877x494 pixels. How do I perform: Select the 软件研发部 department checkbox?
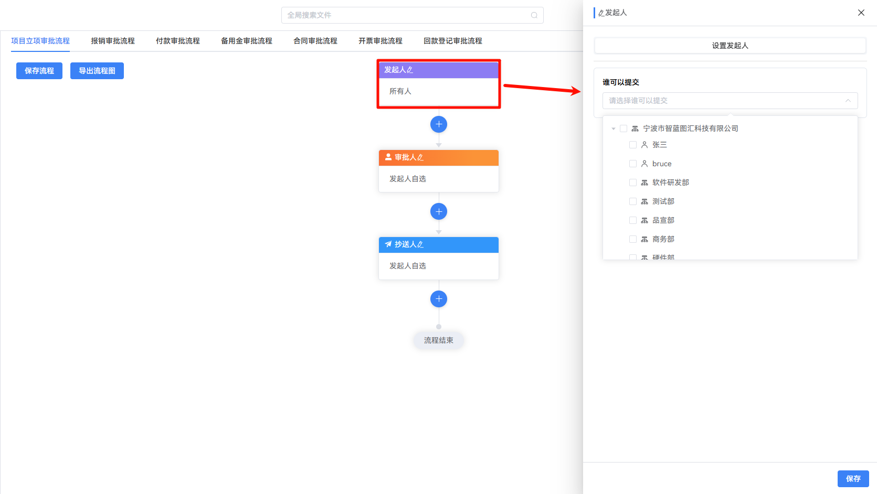[633, 182]
